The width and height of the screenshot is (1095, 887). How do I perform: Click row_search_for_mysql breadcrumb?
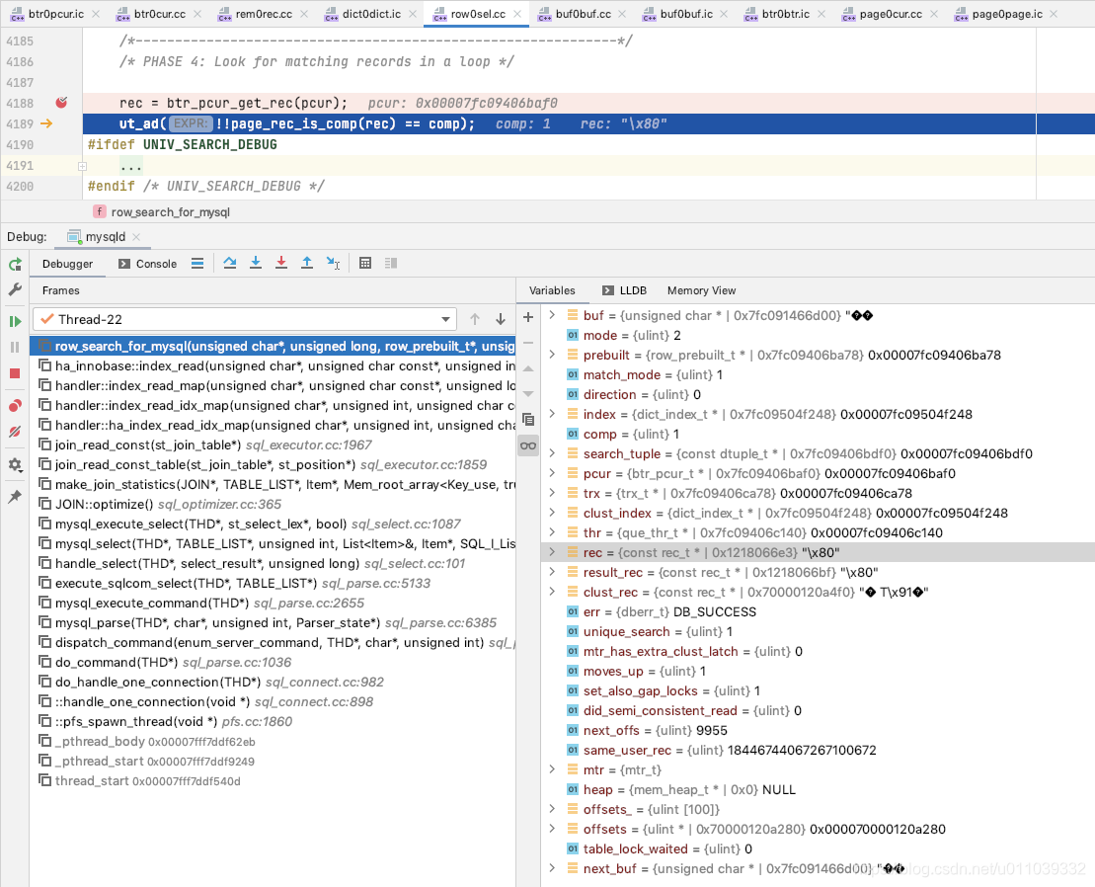coord(171,212)
